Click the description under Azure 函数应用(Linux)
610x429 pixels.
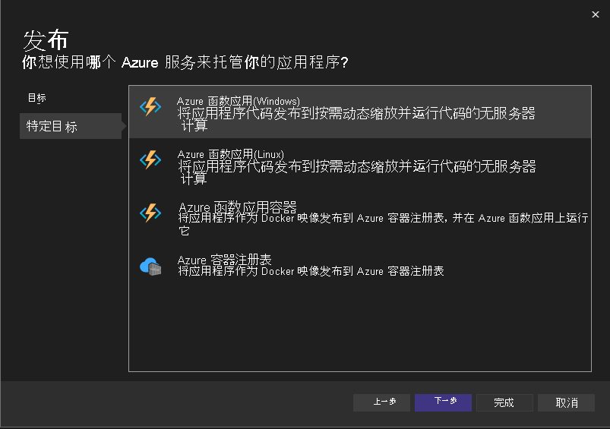pyautogui.click(x=357, y=167)
